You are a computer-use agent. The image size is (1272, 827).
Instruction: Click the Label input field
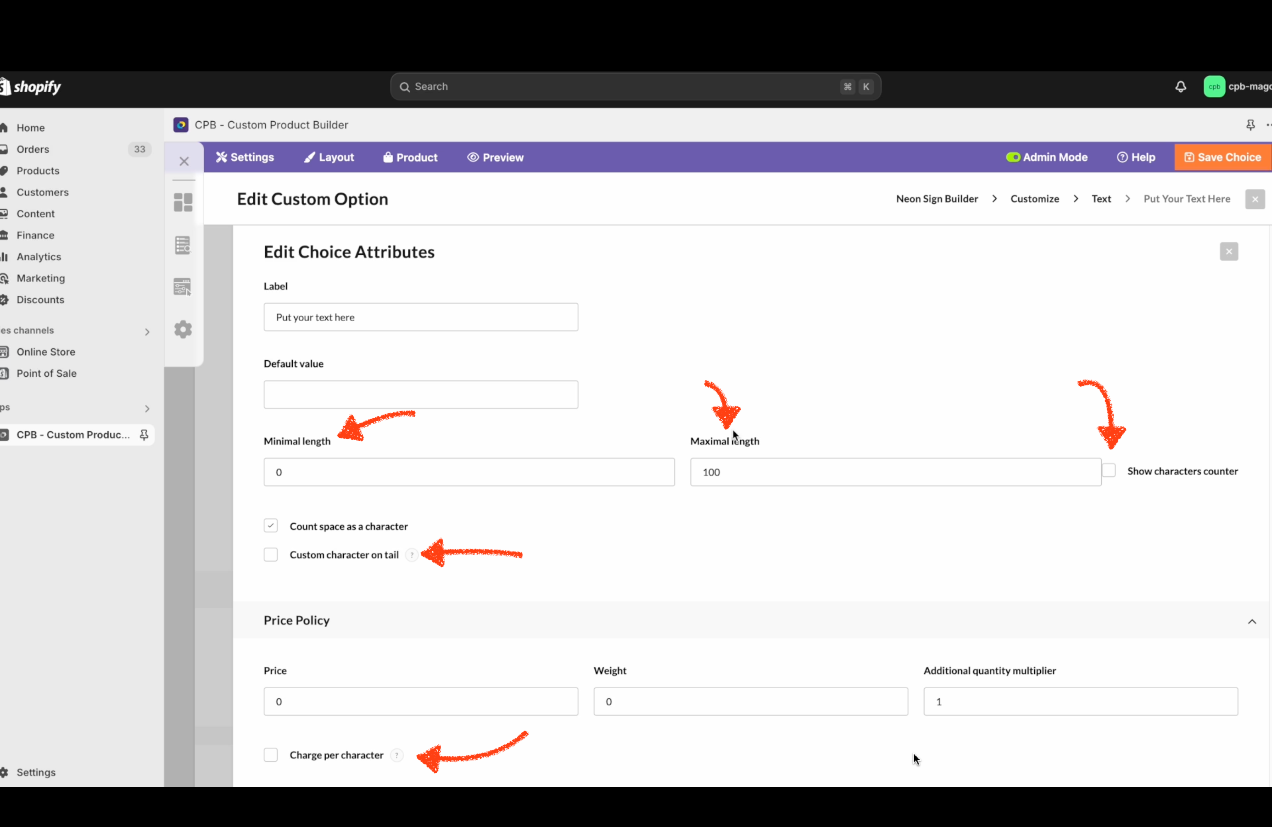click(x=421, y=317)
